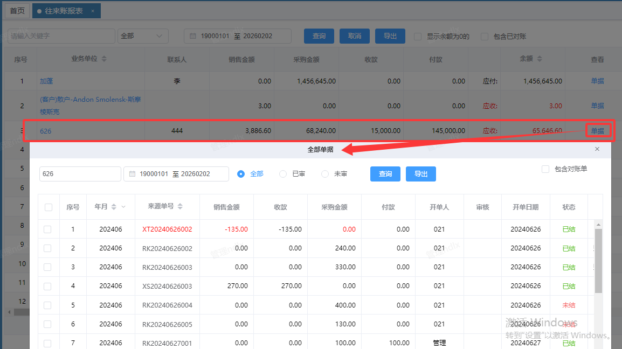Switch to the 首页 tab
This screenshot has height=349, width=622.
[x=17, y=11]
